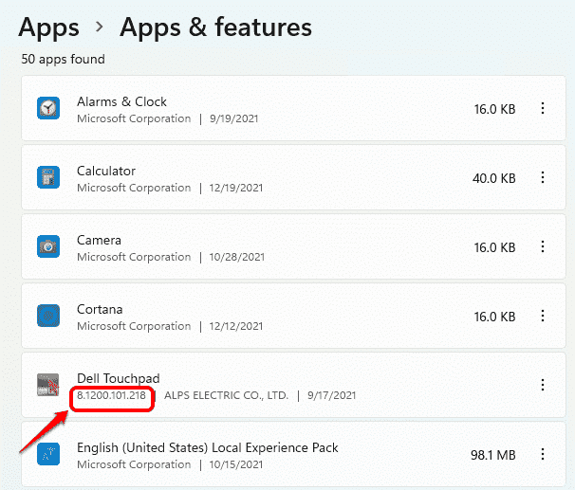Click the English Local Experience Pack icon
Image resolution: width=575 pixels, height=490 pixels.
pyautogui.click(x=48, y=455)
